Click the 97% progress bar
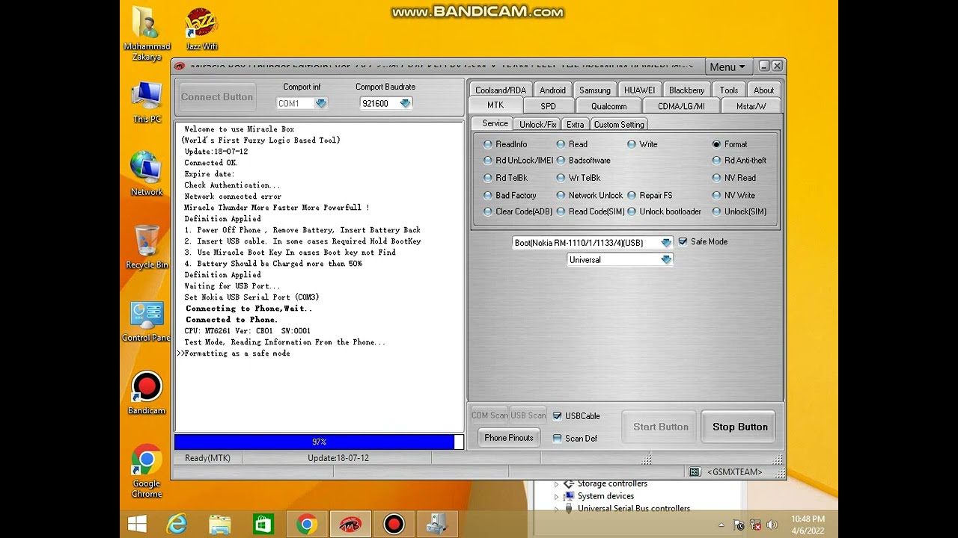The width and height of the screenshot is (958, 538). click(319, 442)
